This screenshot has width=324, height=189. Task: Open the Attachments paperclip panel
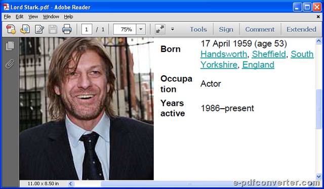(10, 64)
